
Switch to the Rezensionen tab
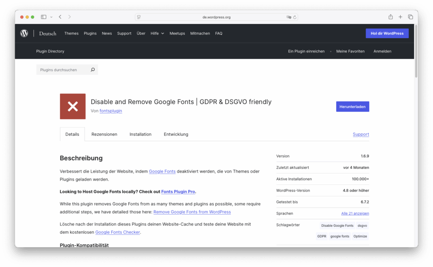(x=104, y=134)
